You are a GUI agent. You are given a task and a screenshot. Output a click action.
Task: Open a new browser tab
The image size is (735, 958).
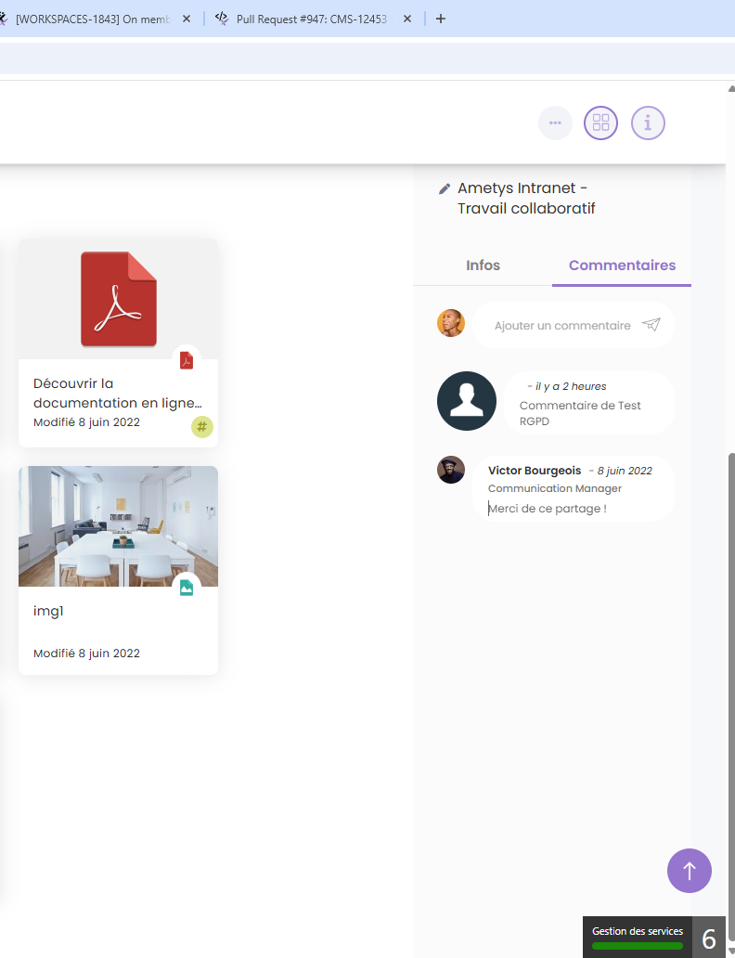(x=441, y=19)
